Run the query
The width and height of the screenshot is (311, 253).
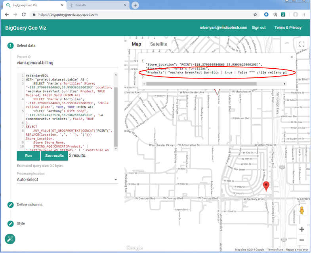tap(28, 156)
